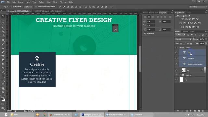Viewport: 208px width, 117px height.
Task: Click the Opacity value field
Action: point(202,39)
